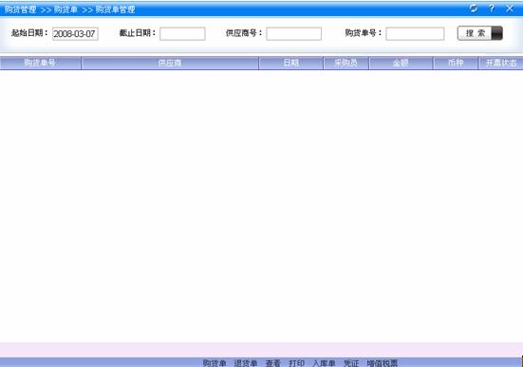Viewport: 523px width, 367px height.
Task: Click the 搜索 button
Action: [x=479, y=33]
